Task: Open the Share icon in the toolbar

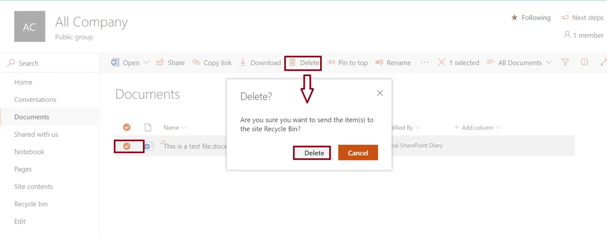Action: click(160, 62)
